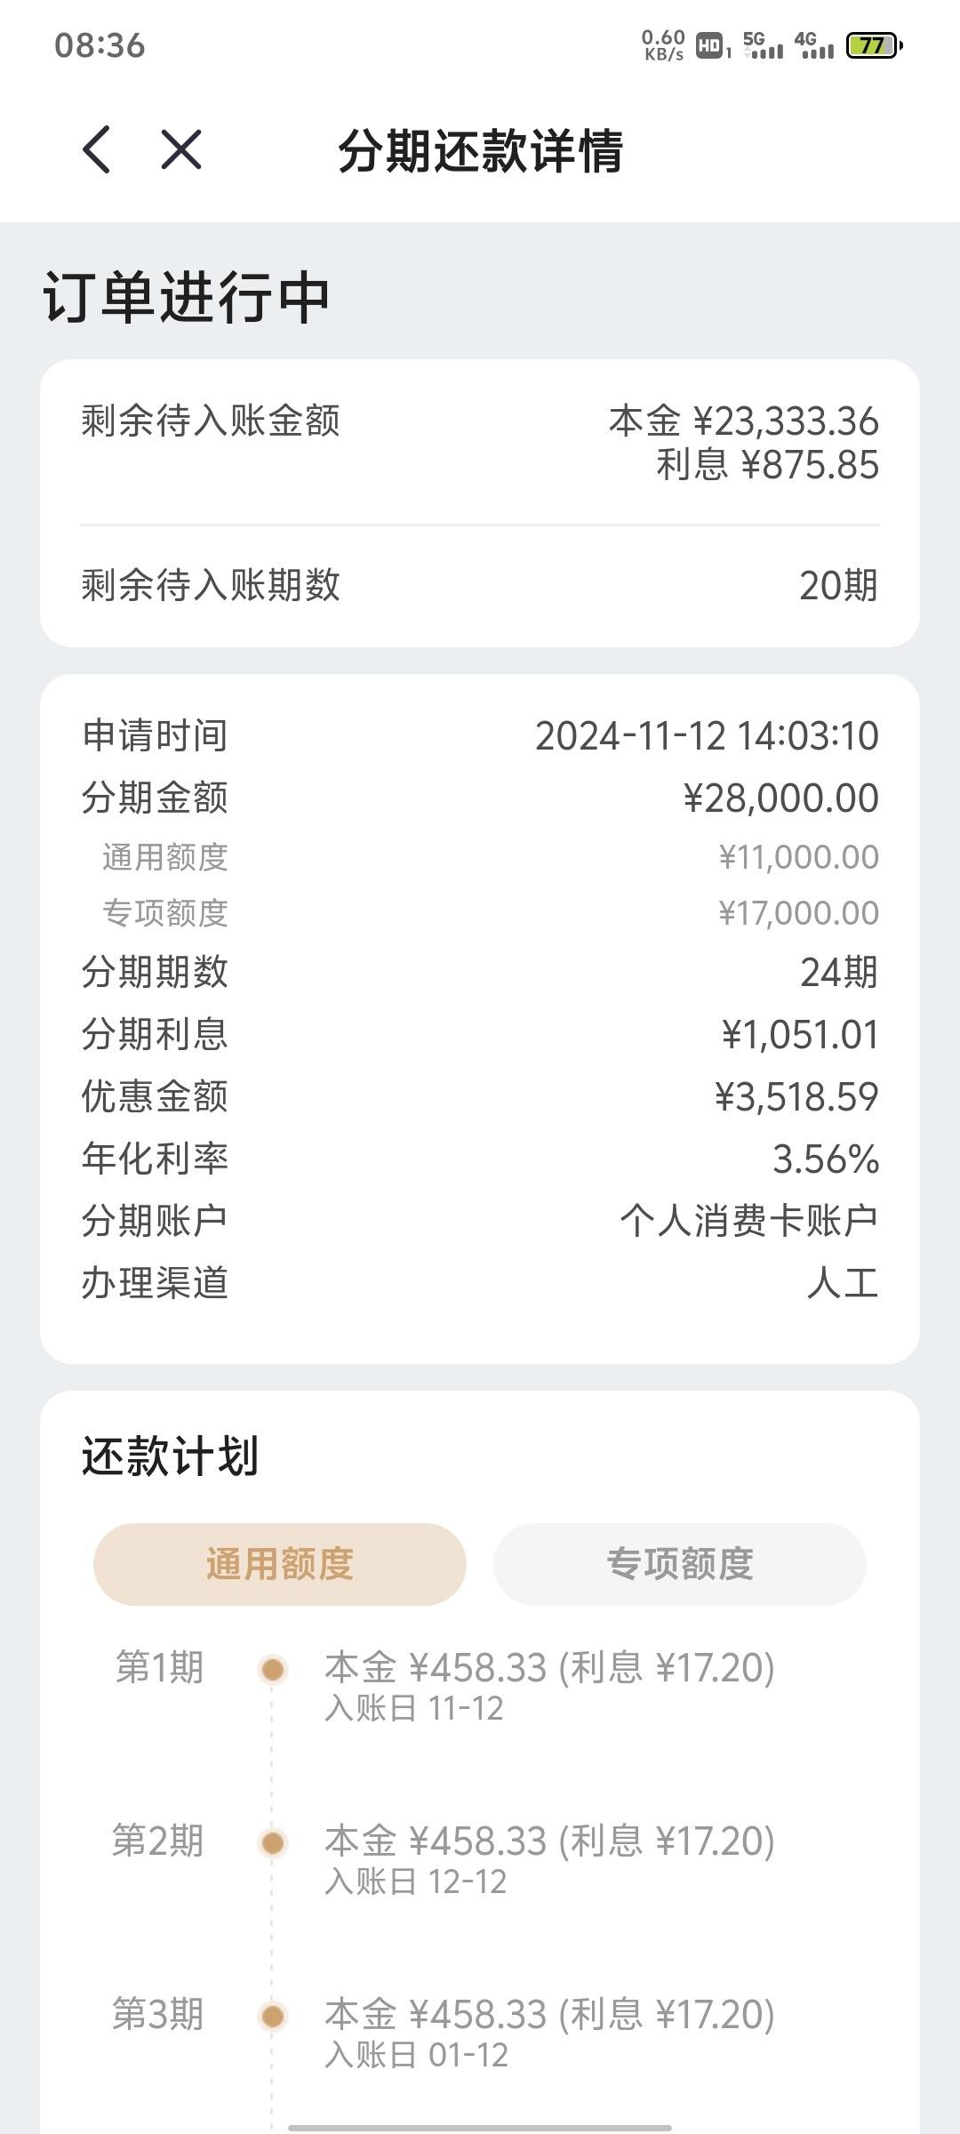960x2134 pixels.
Task: Tap the HD status icon
Action: [x=713, y=45]
